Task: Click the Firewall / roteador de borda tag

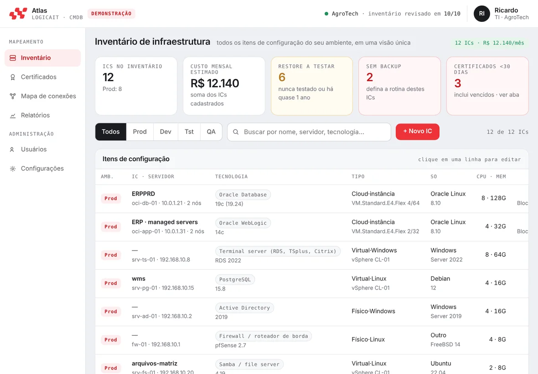Action: pos(264,336)
